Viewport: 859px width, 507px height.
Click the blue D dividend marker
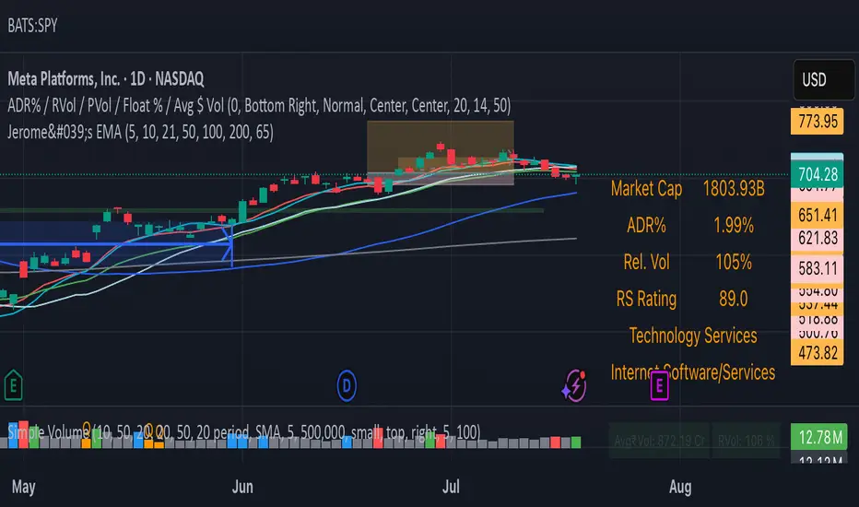[x=347, y=386]
